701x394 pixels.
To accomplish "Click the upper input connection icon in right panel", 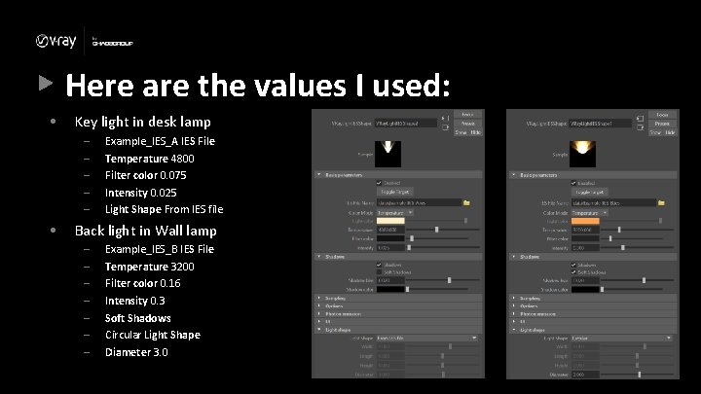I will click(640, 119).
